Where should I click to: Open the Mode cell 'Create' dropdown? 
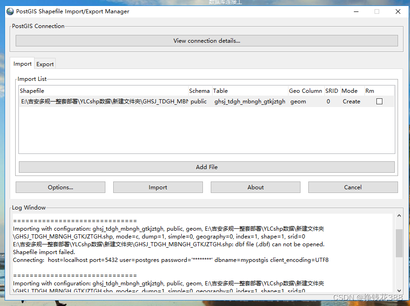[352, 101]
